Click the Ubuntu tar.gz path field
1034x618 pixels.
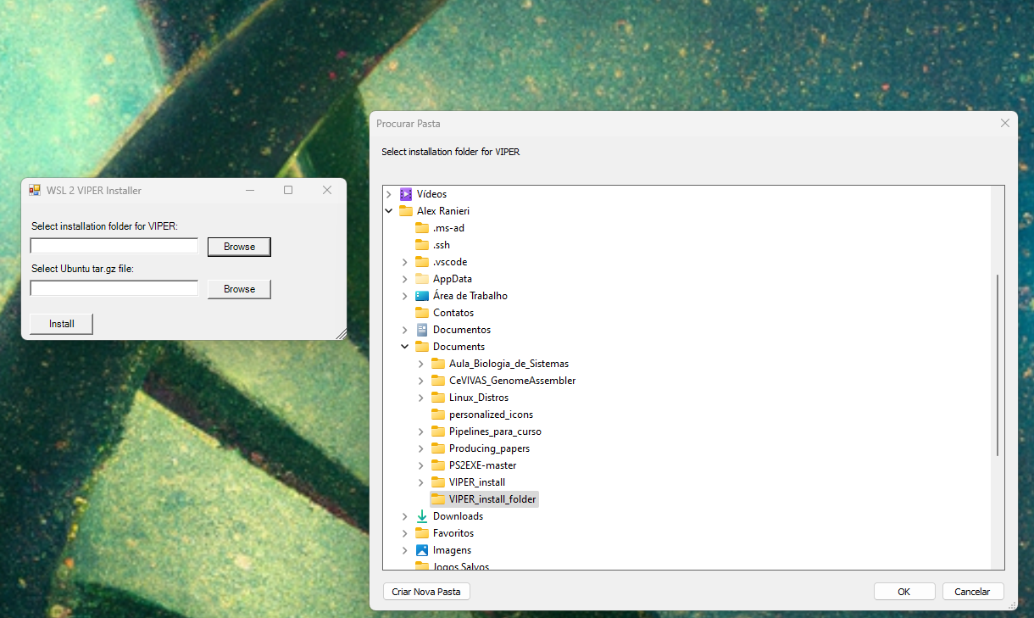pyautogui.click(x=114, y=288)
